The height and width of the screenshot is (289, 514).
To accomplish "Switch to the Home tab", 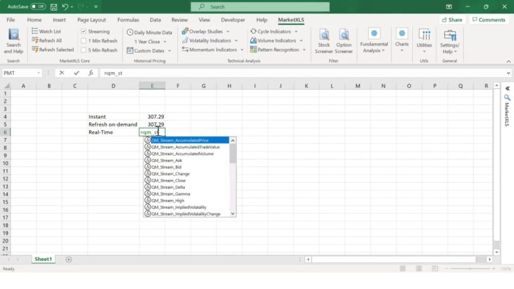I will coord(34,19).
